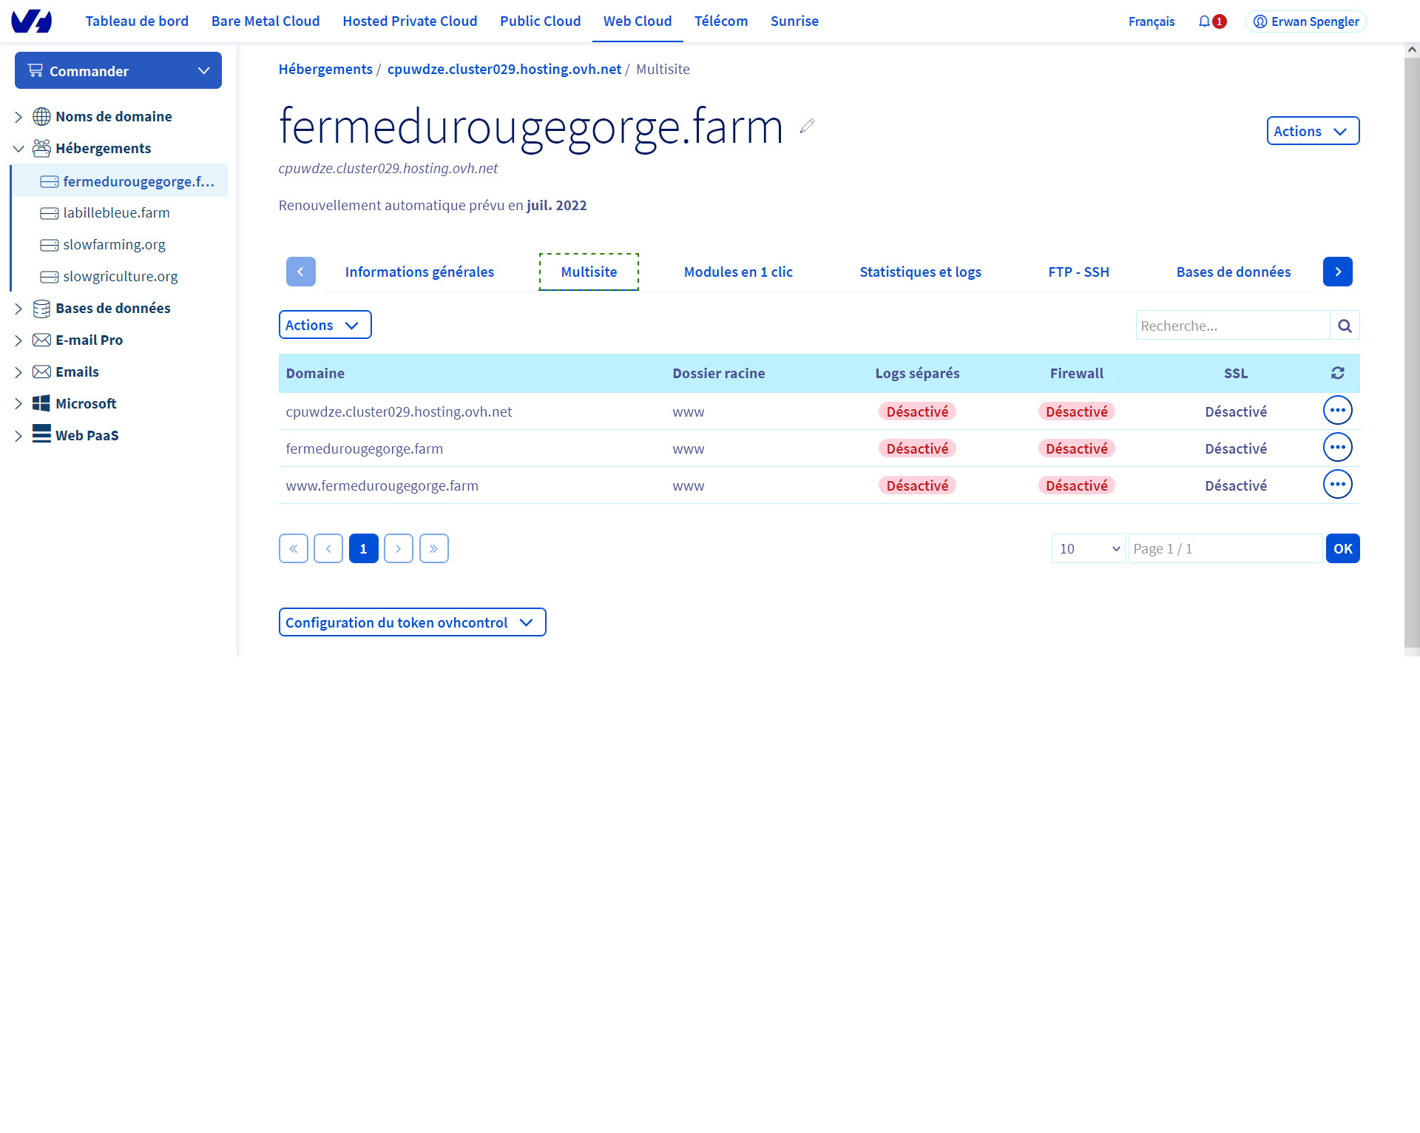Screen dimensions: 1420x1133
Task: Click the Hébergements group icon
Action: pyautogui.click(x=41, y=148)
